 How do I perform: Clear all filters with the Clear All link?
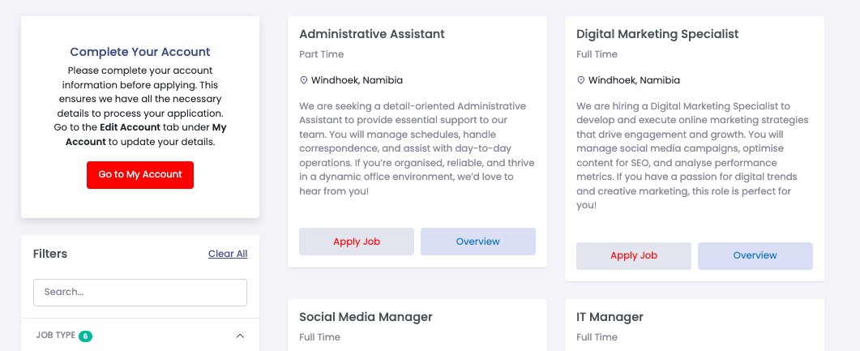(228, 254)
